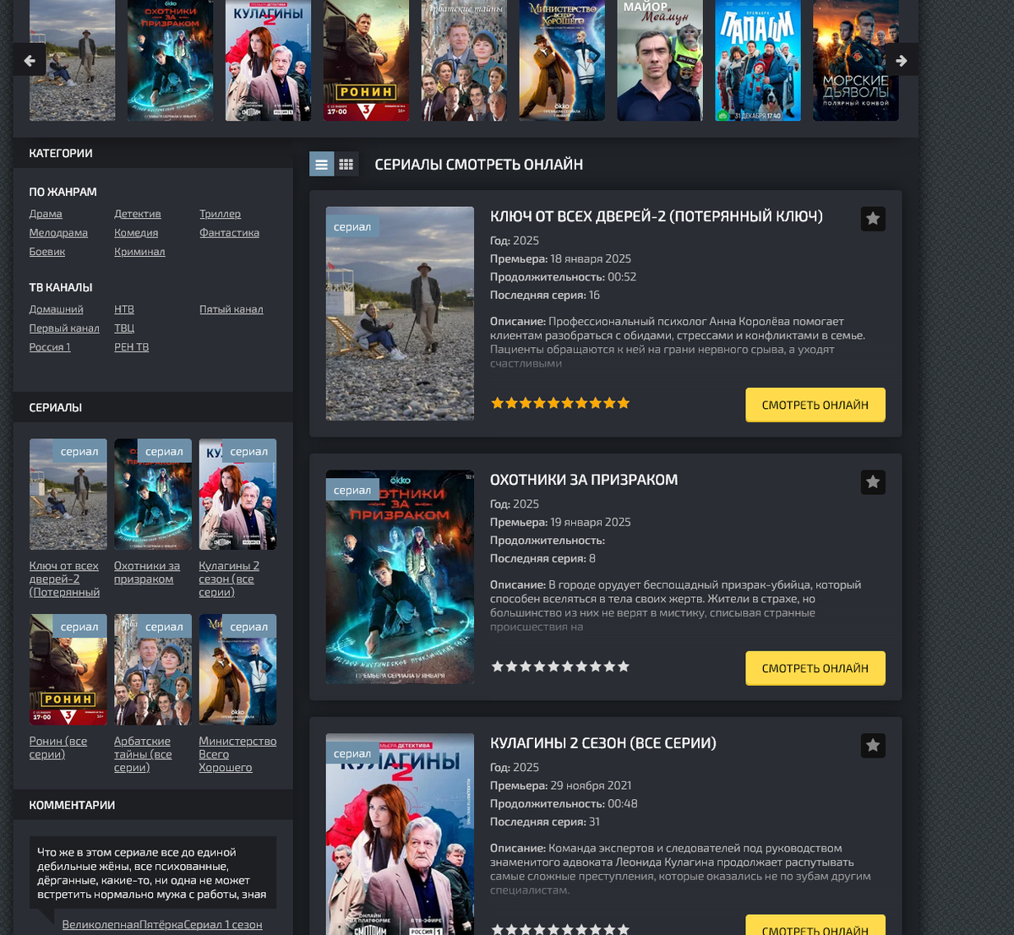The width and height of the screenshot is (1014, 935).
Task: Open the Фантастика genre link
Action: [229, 232]
